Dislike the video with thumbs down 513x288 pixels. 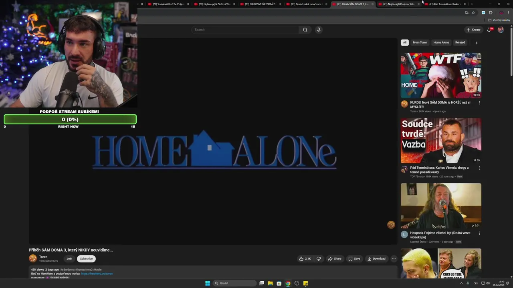click(x=319, y=259)
